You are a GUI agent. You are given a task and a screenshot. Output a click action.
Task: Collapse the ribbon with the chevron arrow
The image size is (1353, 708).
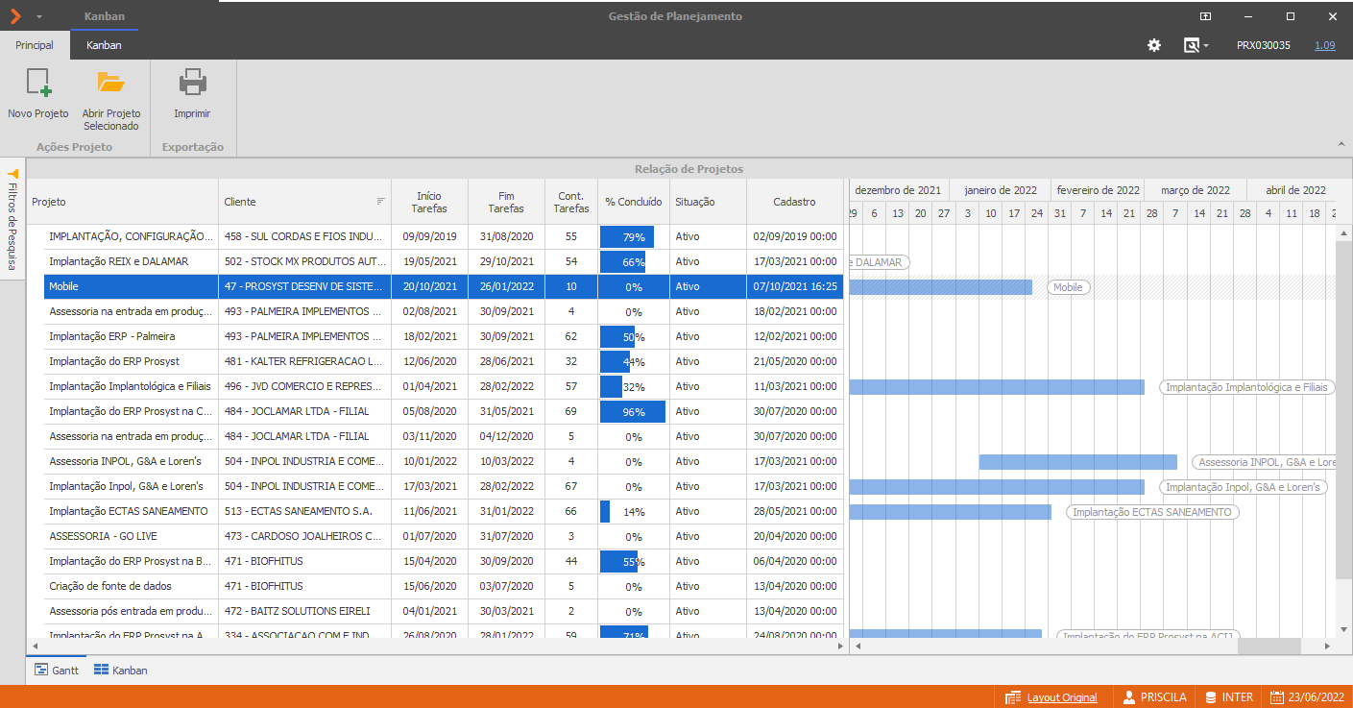tap(1340, 144)
